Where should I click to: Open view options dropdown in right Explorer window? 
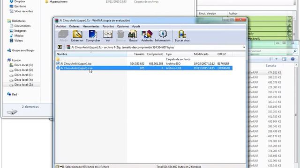pos(276,59)
